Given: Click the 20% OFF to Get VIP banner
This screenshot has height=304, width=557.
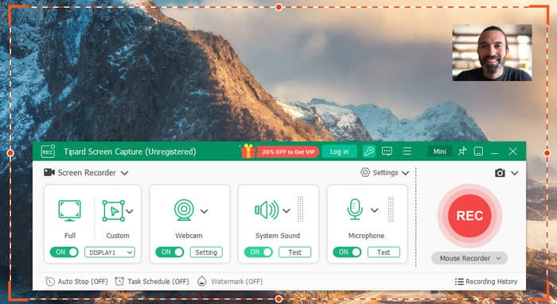Looking at the screenshot, I should click(288, 152).
